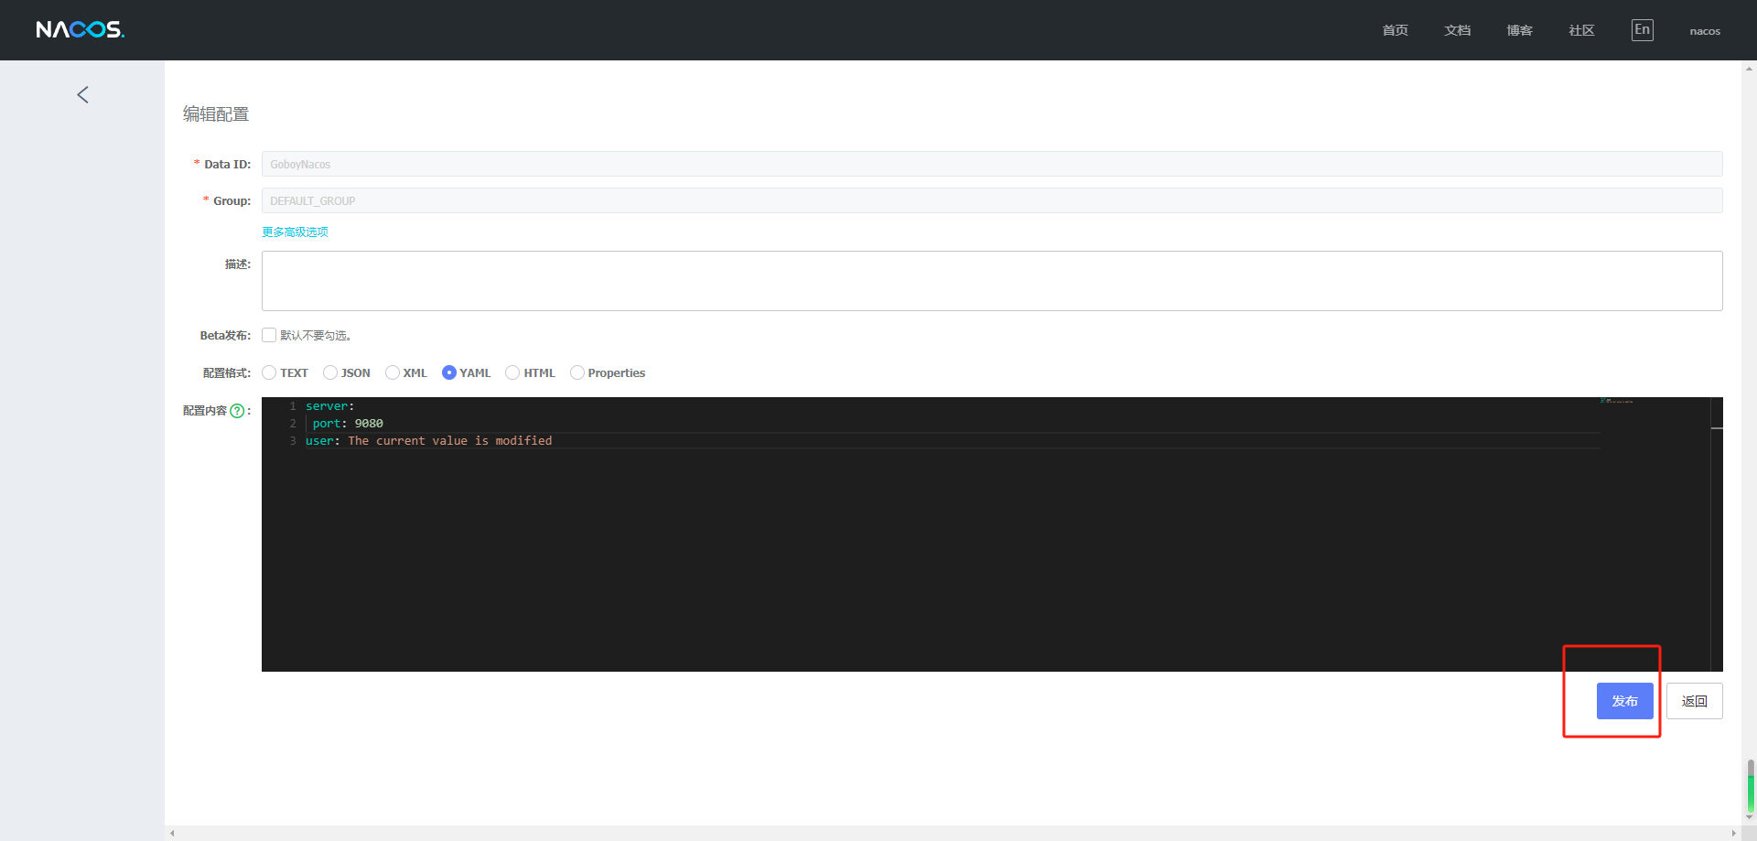The image size is (1757, 841).
Task: Click the page vertical scrollbar thumb
Action: [1751, 785]
